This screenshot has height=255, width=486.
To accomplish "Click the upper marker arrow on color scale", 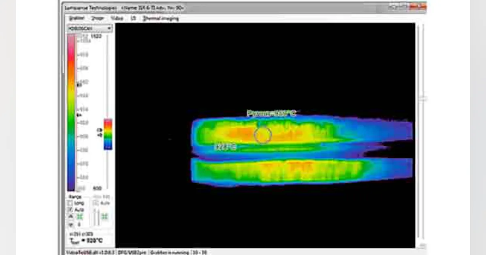I will tap(79, 85).
